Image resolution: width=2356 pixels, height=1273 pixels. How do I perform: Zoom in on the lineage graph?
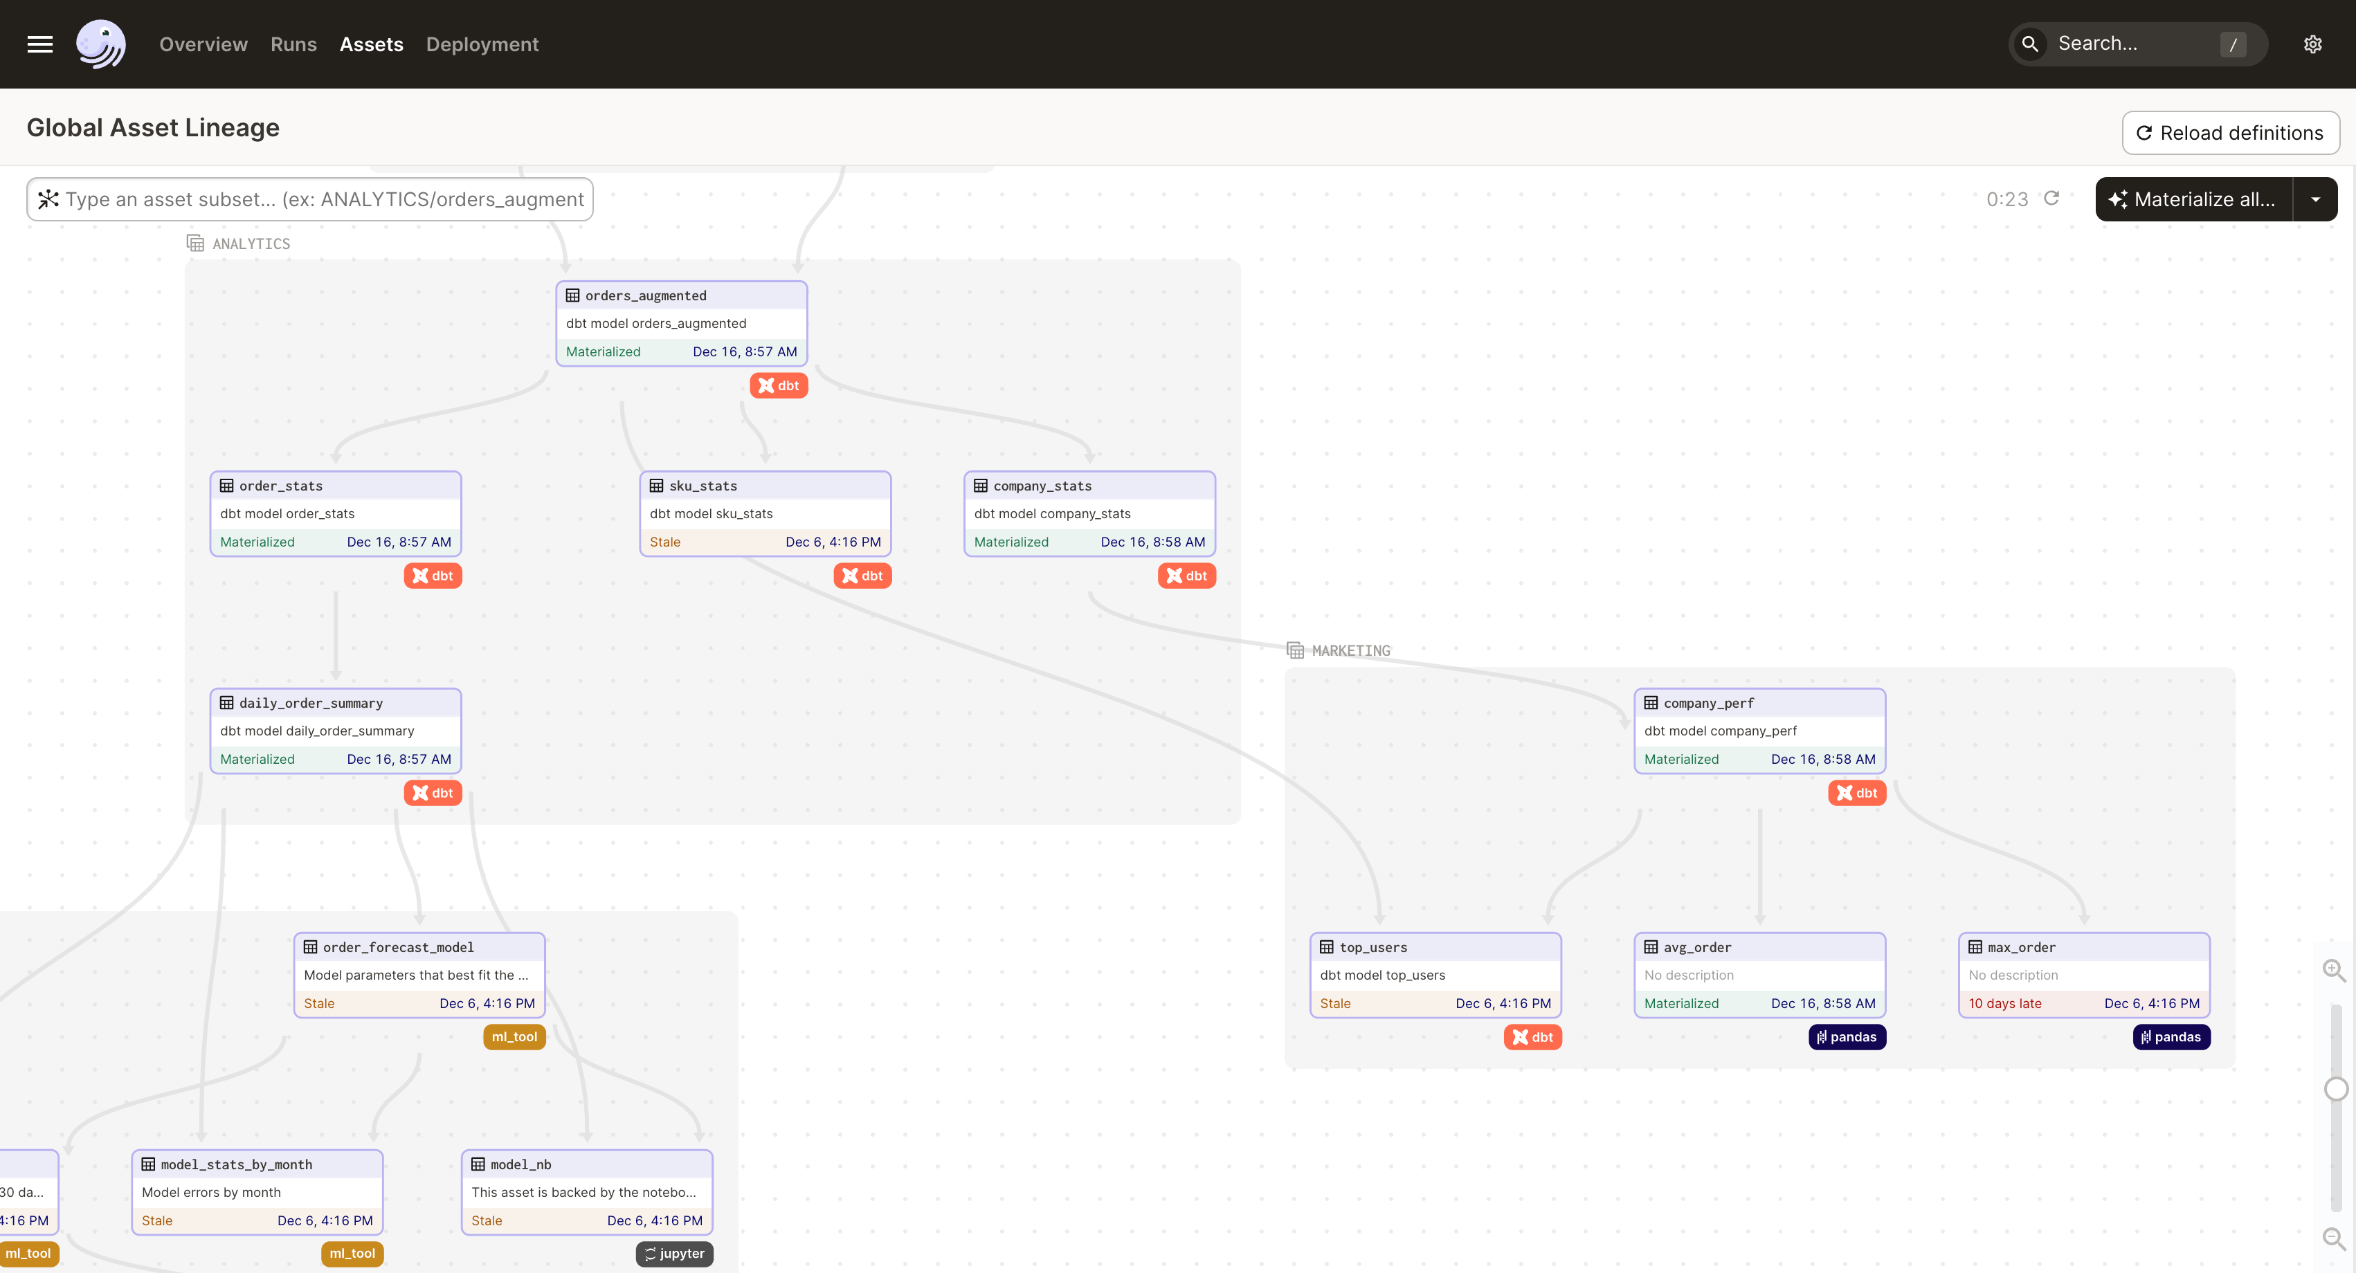click(x=2334, y=970)
